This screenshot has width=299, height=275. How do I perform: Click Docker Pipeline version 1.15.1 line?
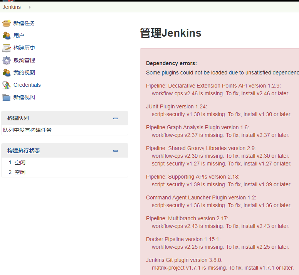tap(183, 239)
